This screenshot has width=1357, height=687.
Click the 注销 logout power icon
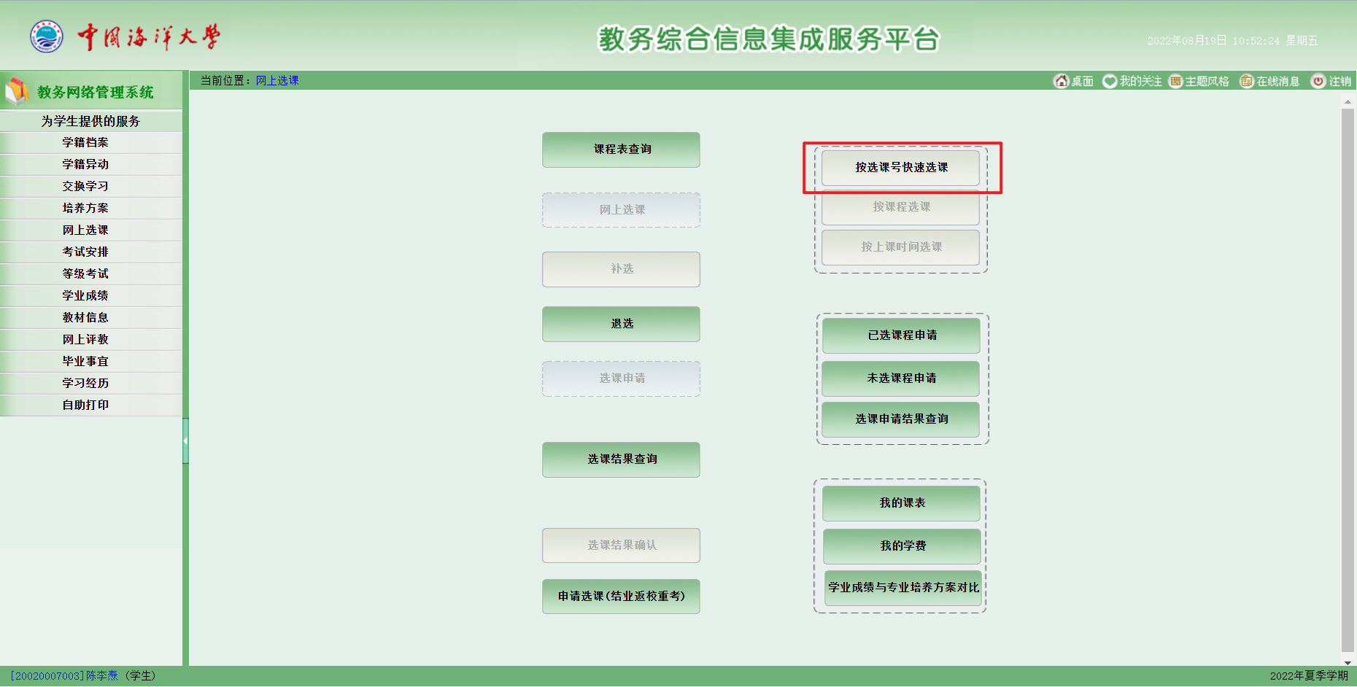[x=1318, y=81]
